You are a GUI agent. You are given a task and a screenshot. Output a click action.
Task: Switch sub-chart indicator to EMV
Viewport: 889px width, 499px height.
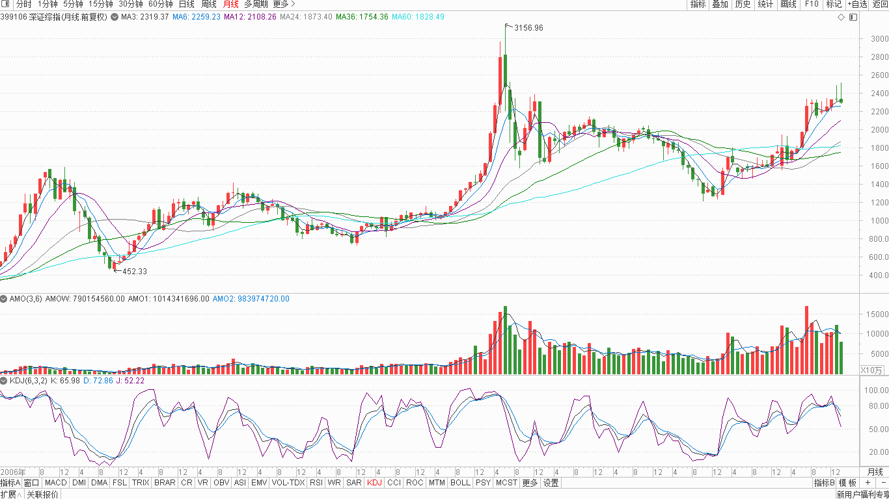[x=259, y=483]
